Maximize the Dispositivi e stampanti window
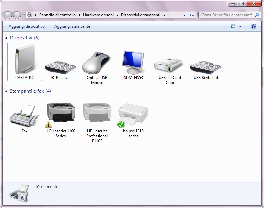The height and width of the screenshot is (208, 264). [242, 3]
